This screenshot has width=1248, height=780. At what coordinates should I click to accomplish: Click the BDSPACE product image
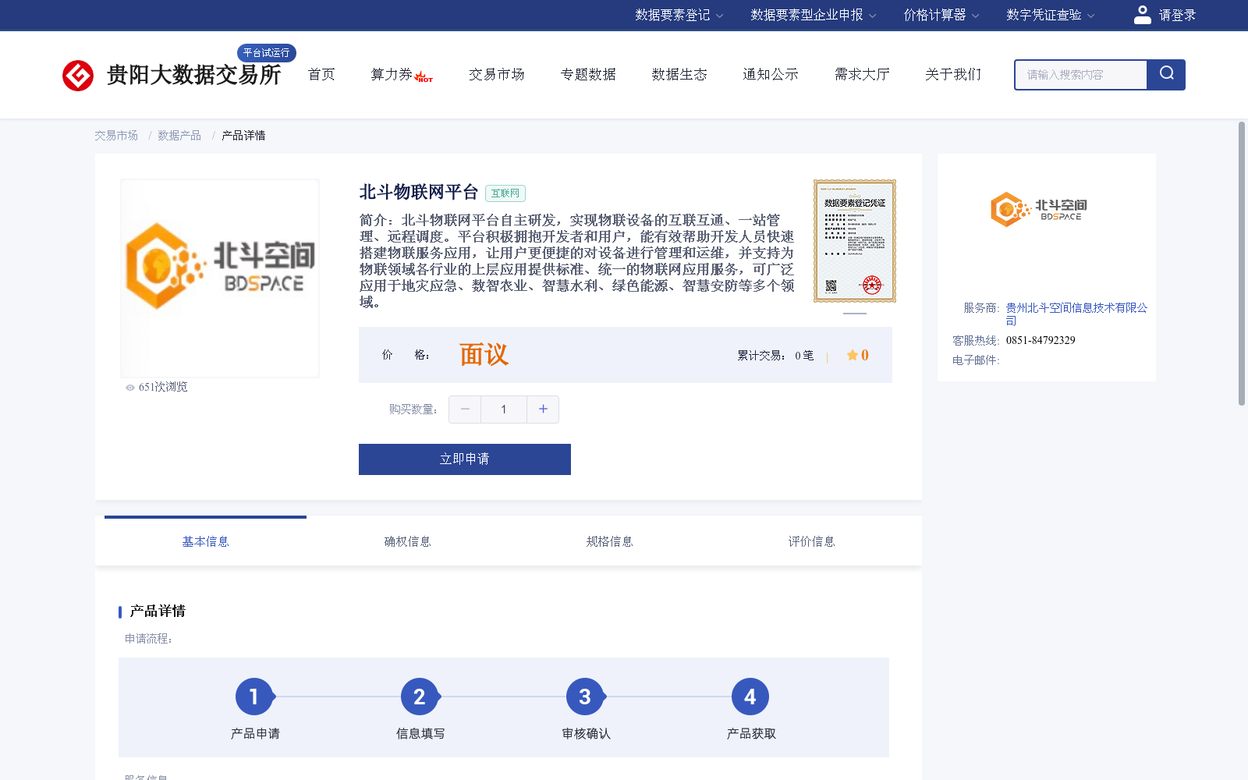click(x=220, y=278)
